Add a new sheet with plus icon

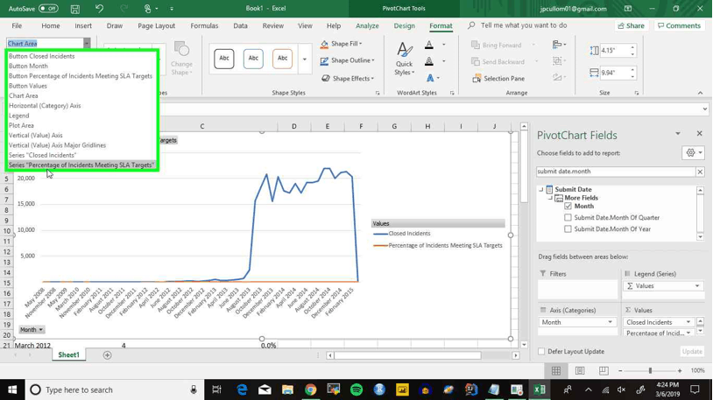click(108, 355)
